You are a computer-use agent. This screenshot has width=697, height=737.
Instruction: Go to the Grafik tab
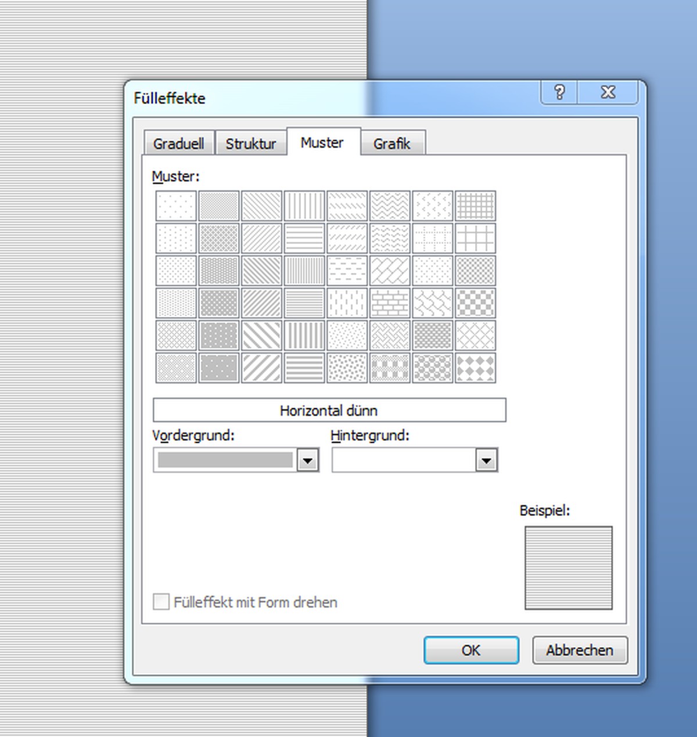[x=392, y=143]
